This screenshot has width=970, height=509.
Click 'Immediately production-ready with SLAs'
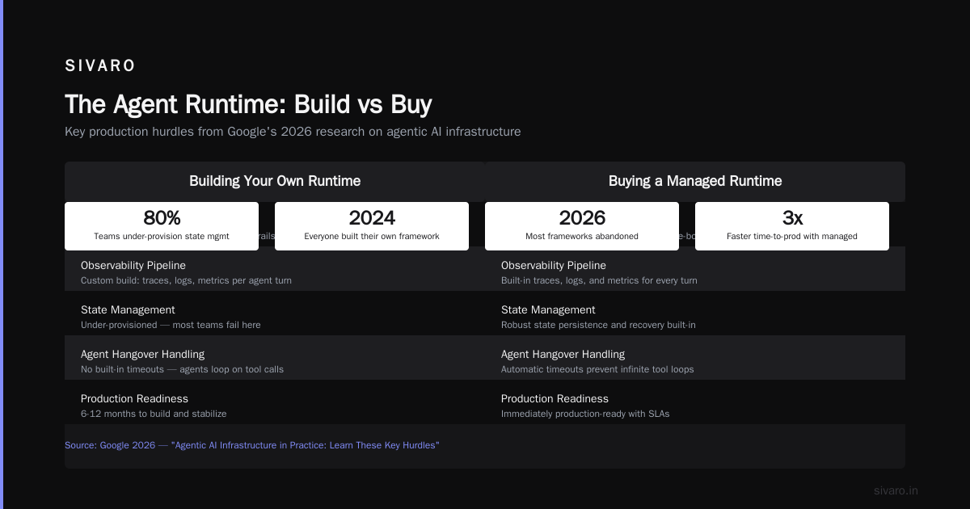click(585, 414)
